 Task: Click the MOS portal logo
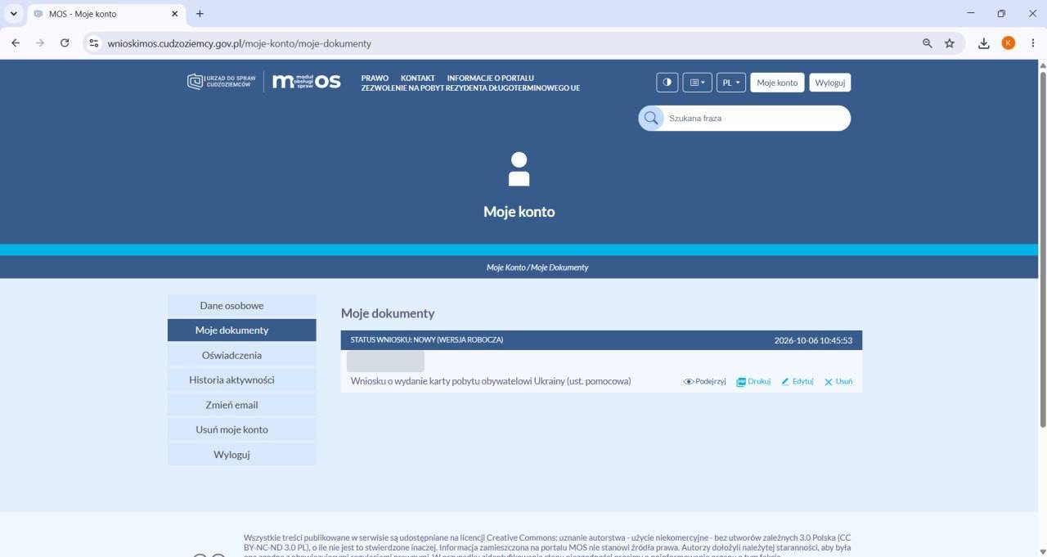306,81
